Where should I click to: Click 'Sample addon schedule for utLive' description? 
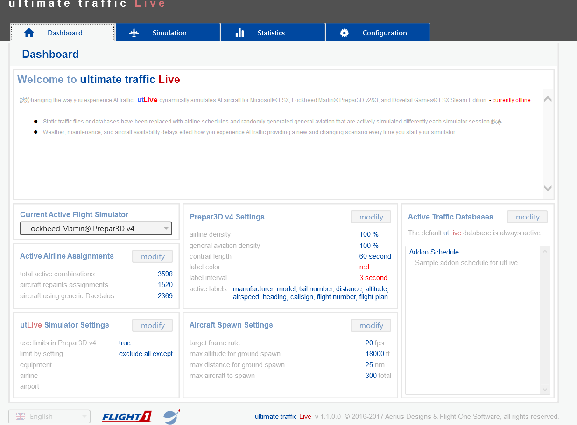(466, 263)
